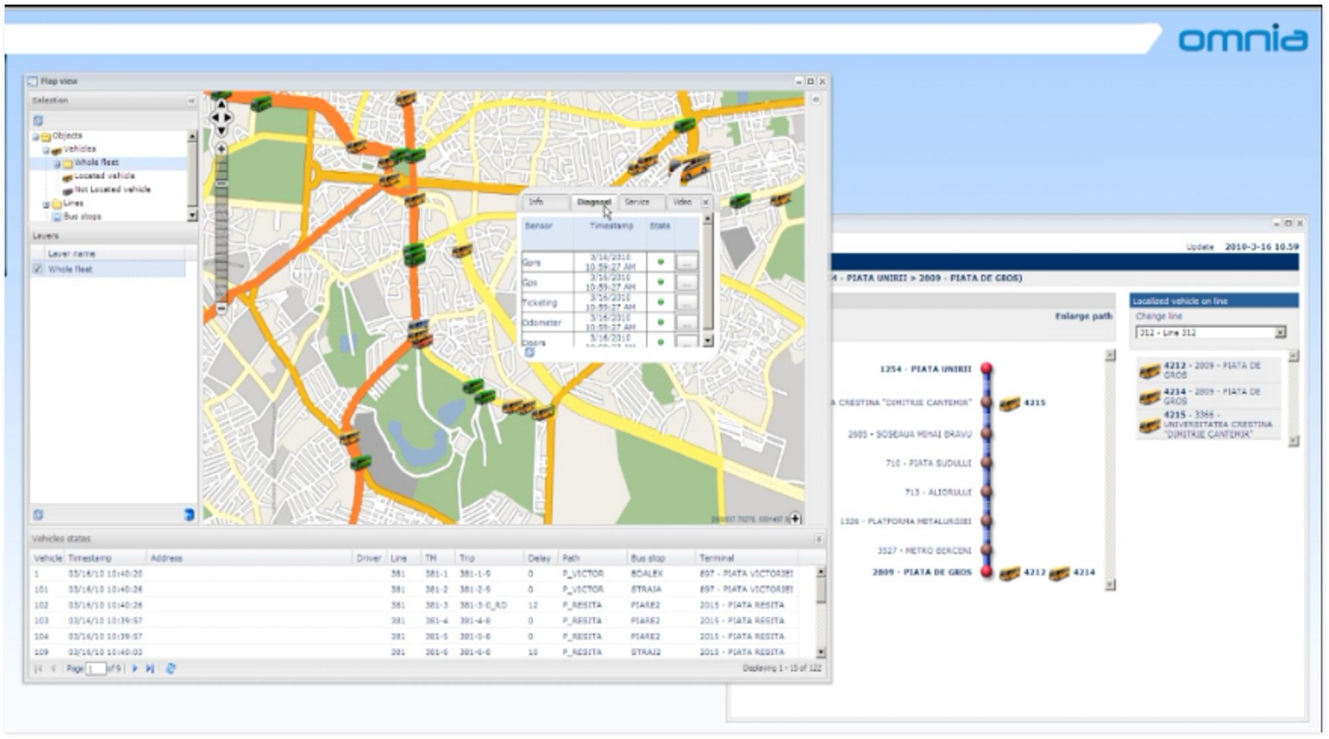Click the map zoom-out minus button
The width and height of the screenshot is (1329, 739).
click(x=222, y=308)
